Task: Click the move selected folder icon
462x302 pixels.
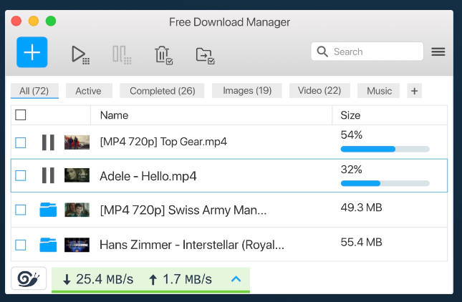Action: [205, 55]
